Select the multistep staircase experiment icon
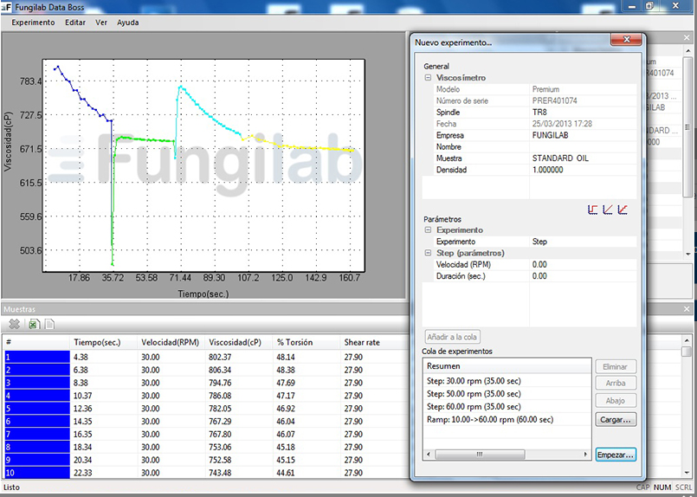The height and width of the screenshot is (497, 697). pos(623,210)
